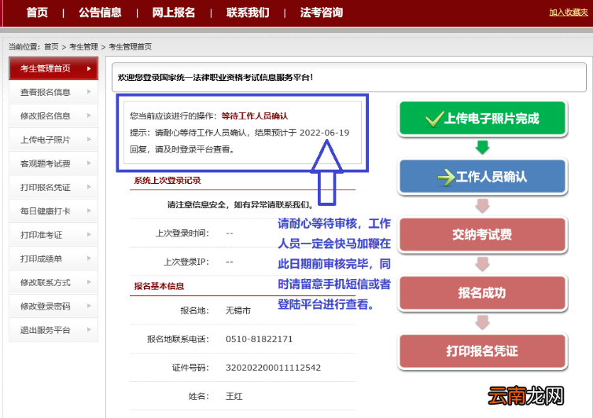Image resolution: width=593 pixels, height=418 pixels.
Task: Click arrow beside 考生管理首页
Action: point(89,68)
